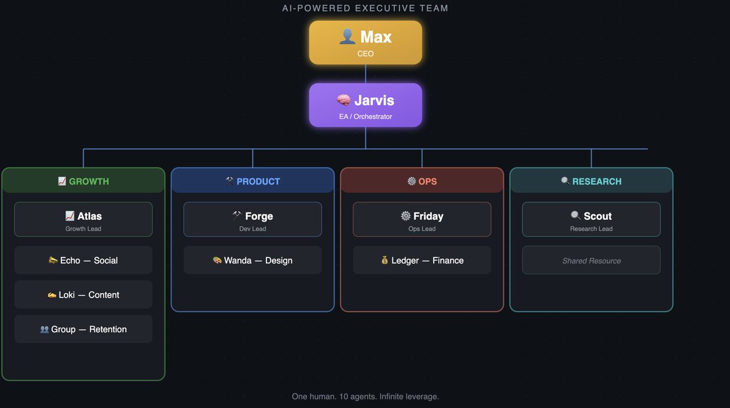Click the 'Ops Lead' subtitle text
This screenshot has width=730, height=408.
coord(422,229)
